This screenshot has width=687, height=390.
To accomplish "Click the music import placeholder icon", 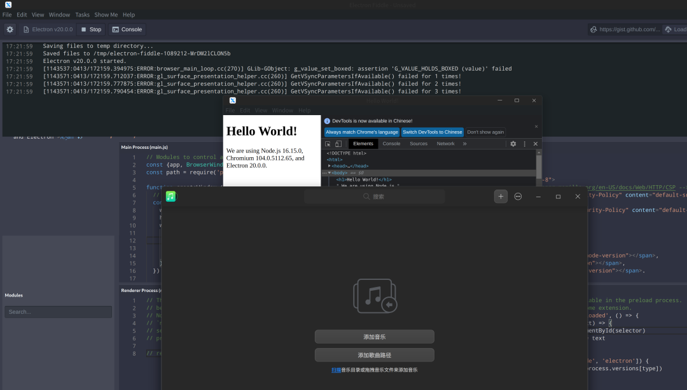I will [x=375, y=296].
